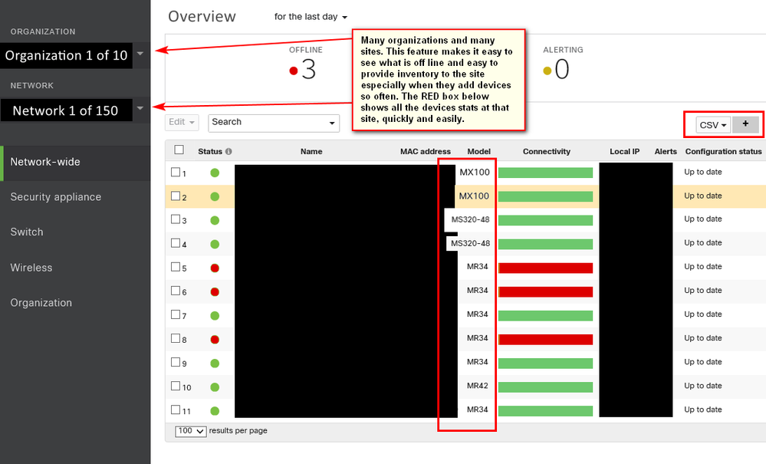Click row 7 green connectivity bar
The image size is (766, 464).
[545, 315]
